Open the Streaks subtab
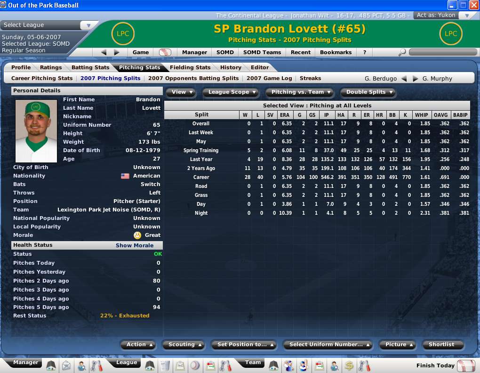The width and height of the screenshot is (480, 373). (x=311, y=78)
